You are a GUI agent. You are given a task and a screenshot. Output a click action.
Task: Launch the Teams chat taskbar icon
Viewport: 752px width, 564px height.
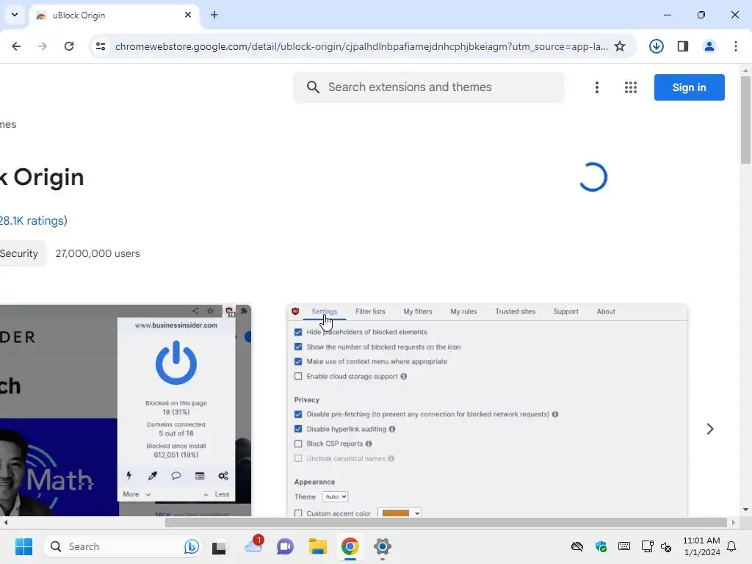[x=285, y=546]
